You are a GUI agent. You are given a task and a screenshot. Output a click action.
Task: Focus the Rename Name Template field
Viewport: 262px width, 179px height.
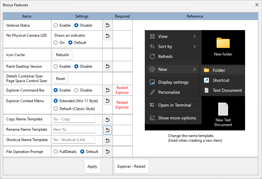[74, 129]
